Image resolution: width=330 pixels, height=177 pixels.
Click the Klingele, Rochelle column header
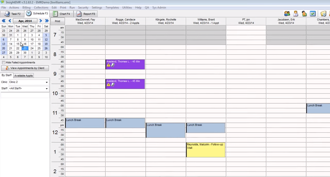click(166, 21)
